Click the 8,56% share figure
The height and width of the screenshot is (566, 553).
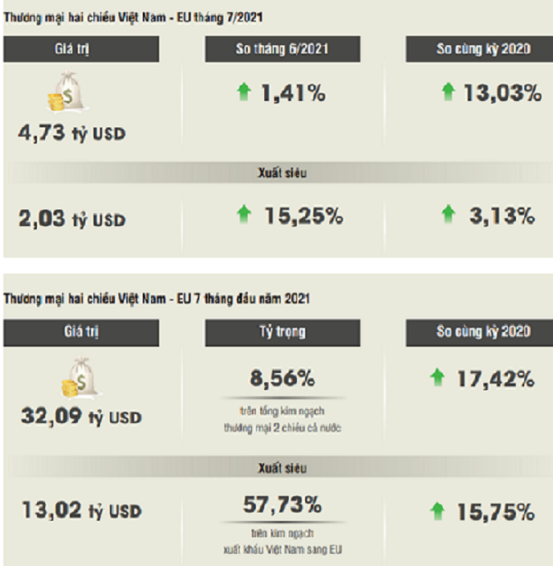click(x=282, y=379)
